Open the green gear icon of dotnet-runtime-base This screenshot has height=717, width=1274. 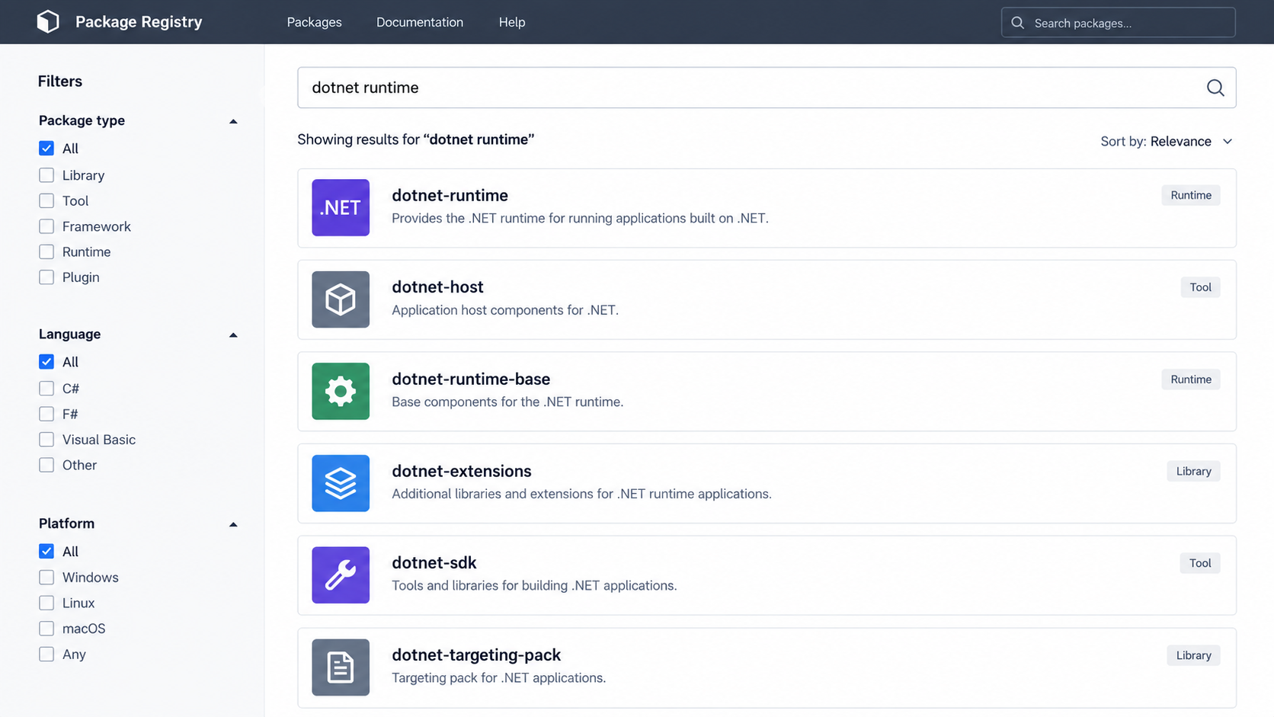(x=341, y=391)
